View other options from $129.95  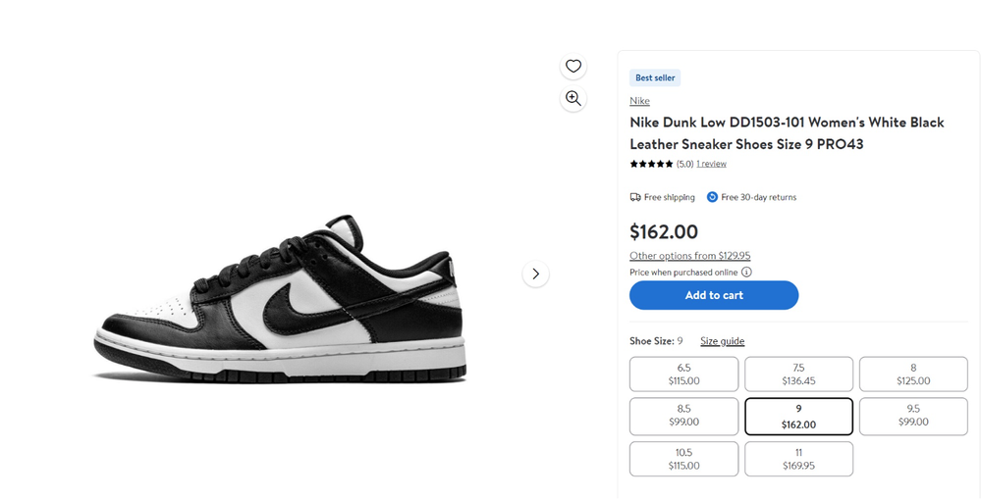(689, 256)
